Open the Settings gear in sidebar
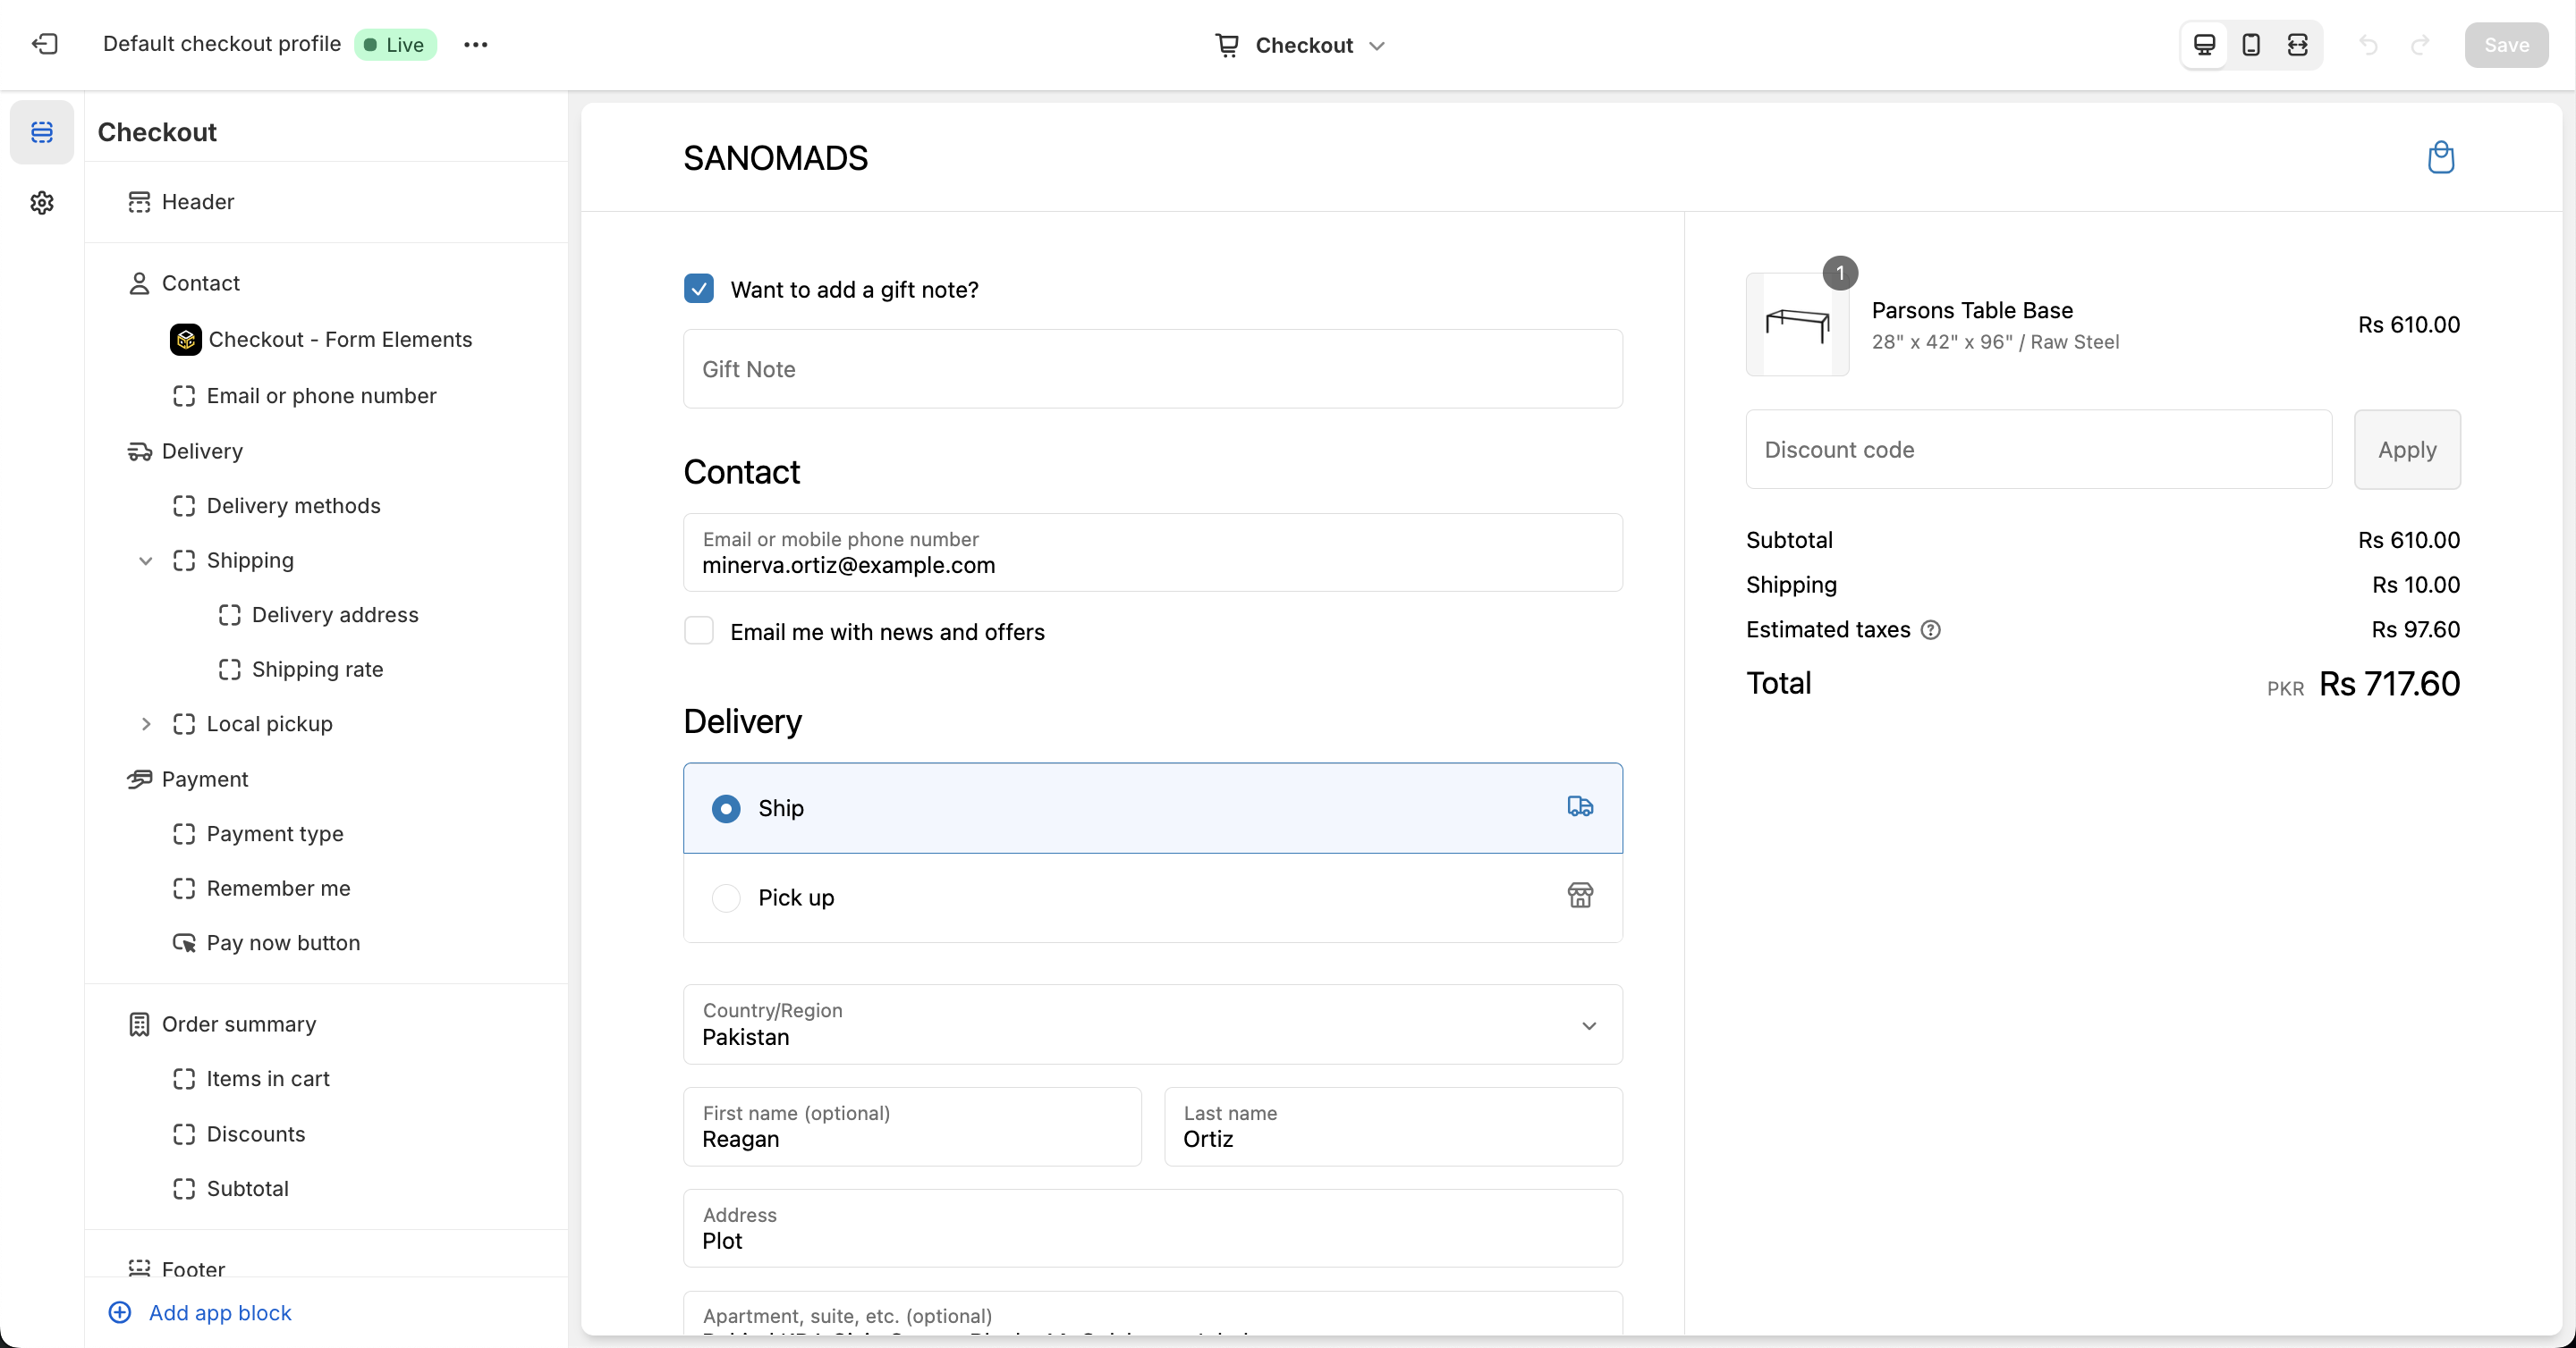Image resolution: width=2576 pixels, height=1348 pixels. tap(42, 203)
